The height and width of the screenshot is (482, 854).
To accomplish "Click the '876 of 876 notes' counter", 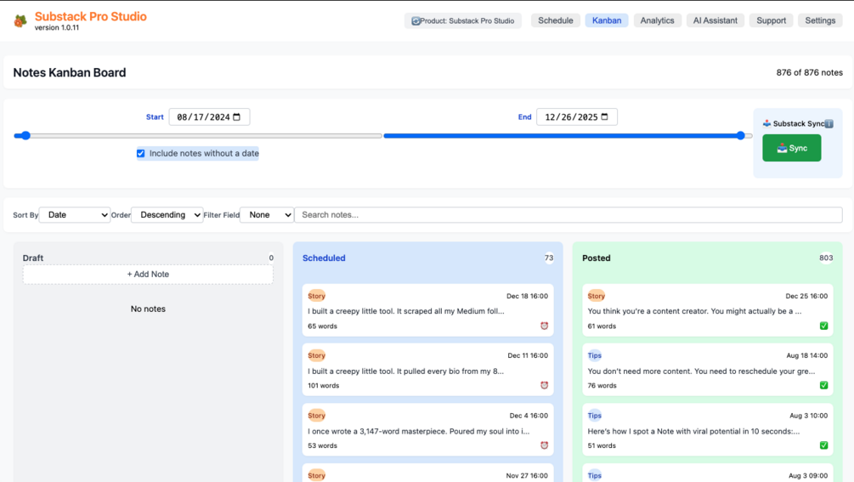I will point(809,72).
